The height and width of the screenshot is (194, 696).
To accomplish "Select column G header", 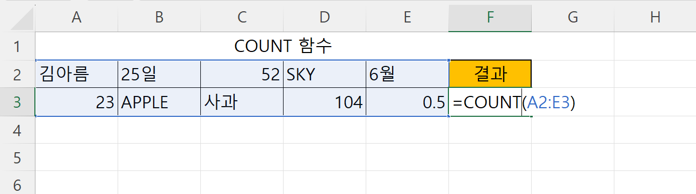I will 573,17.
